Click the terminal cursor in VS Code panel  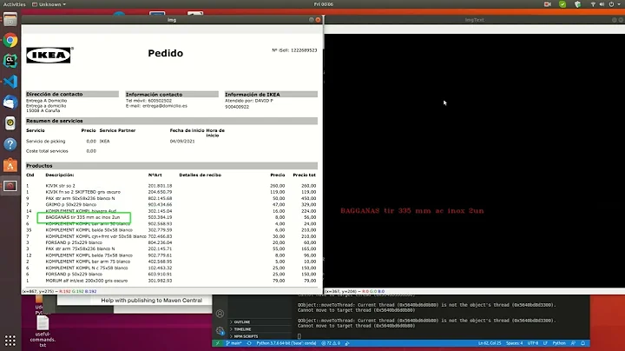pos(299,336)
